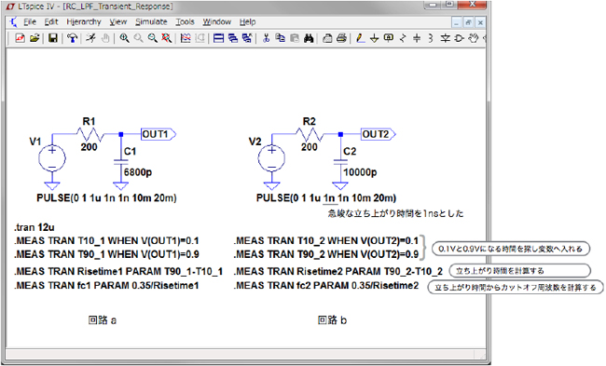The height and width of the screenshot is (366, 606).
Task: Open the Simulate menu
Action: click(x=151, y=22)
